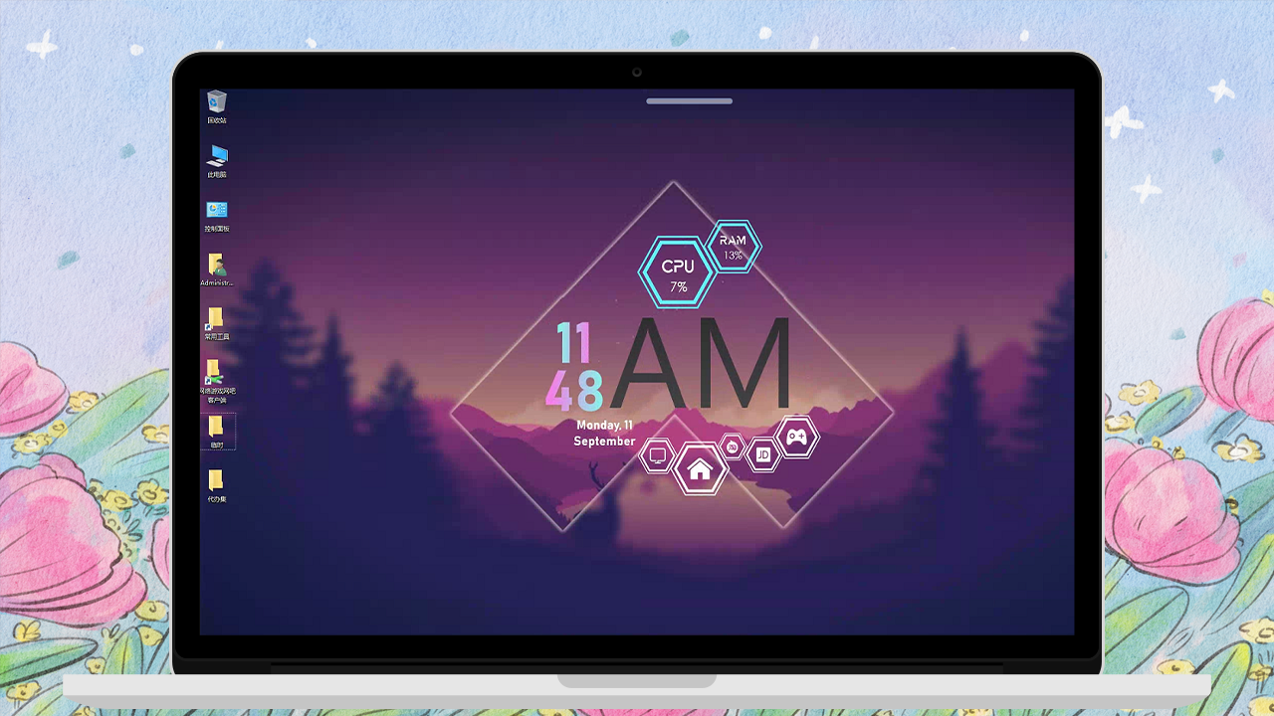Launch the game client shortcut with green arrow
The height and width of the screenshot is (716, 1274).
tap(215, 373)
